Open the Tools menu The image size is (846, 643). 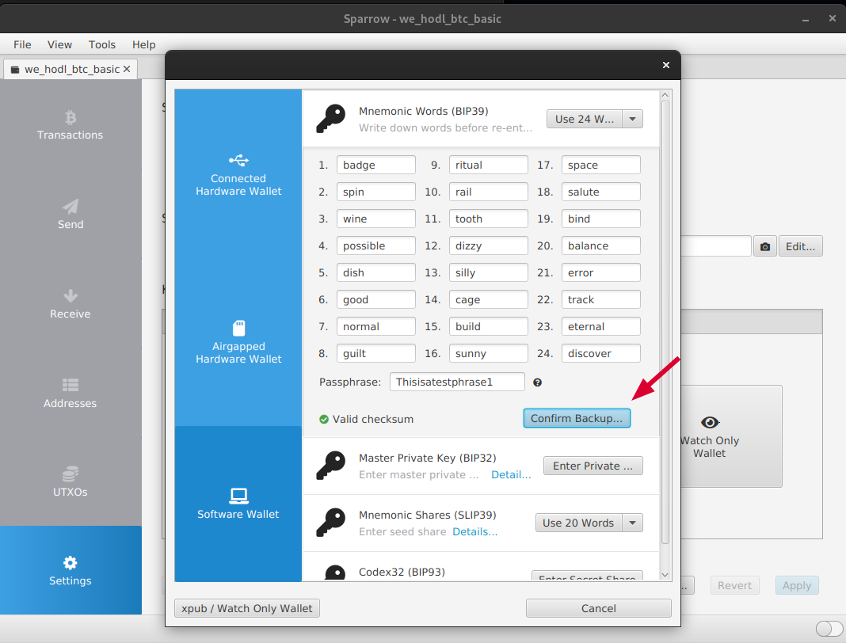tap(102, 45)
